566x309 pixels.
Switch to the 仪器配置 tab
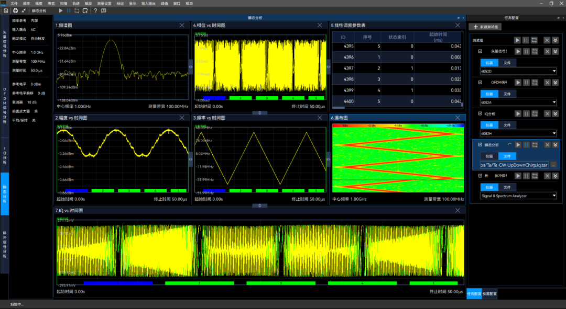tap(490, 294)
